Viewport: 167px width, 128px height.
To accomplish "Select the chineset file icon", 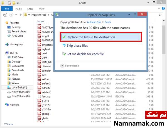I will click(39, 66).
